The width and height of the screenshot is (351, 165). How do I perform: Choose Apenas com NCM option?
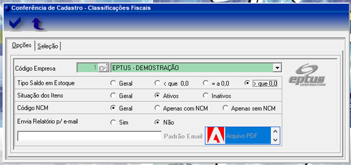point(157,108)
